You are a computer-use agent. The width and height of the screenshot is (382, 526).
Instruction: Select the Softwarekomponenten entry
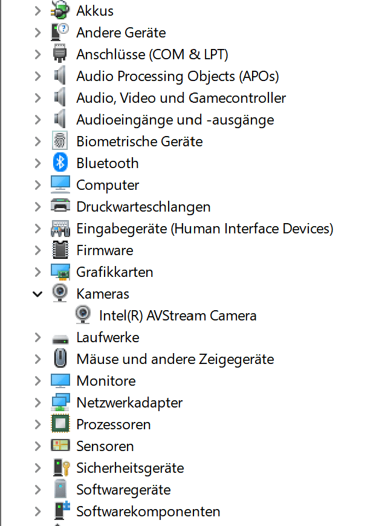pyautogui.click(x=148, y=511)
